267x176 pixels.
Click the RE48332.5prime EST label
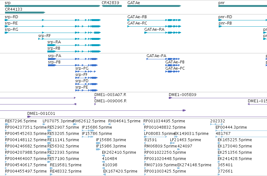point(66,171)
